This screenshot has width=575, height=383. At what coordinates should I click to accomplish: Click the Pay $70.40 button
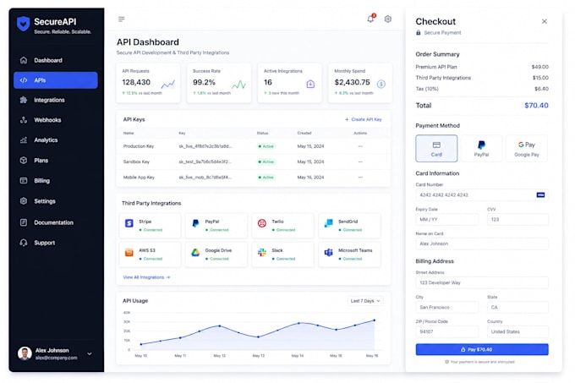pos(482,350)
